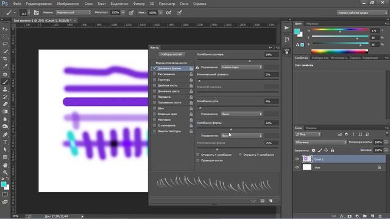Select the Gradient tool
Viewport: 390px width, 219px height.
(x=5, y=112)
